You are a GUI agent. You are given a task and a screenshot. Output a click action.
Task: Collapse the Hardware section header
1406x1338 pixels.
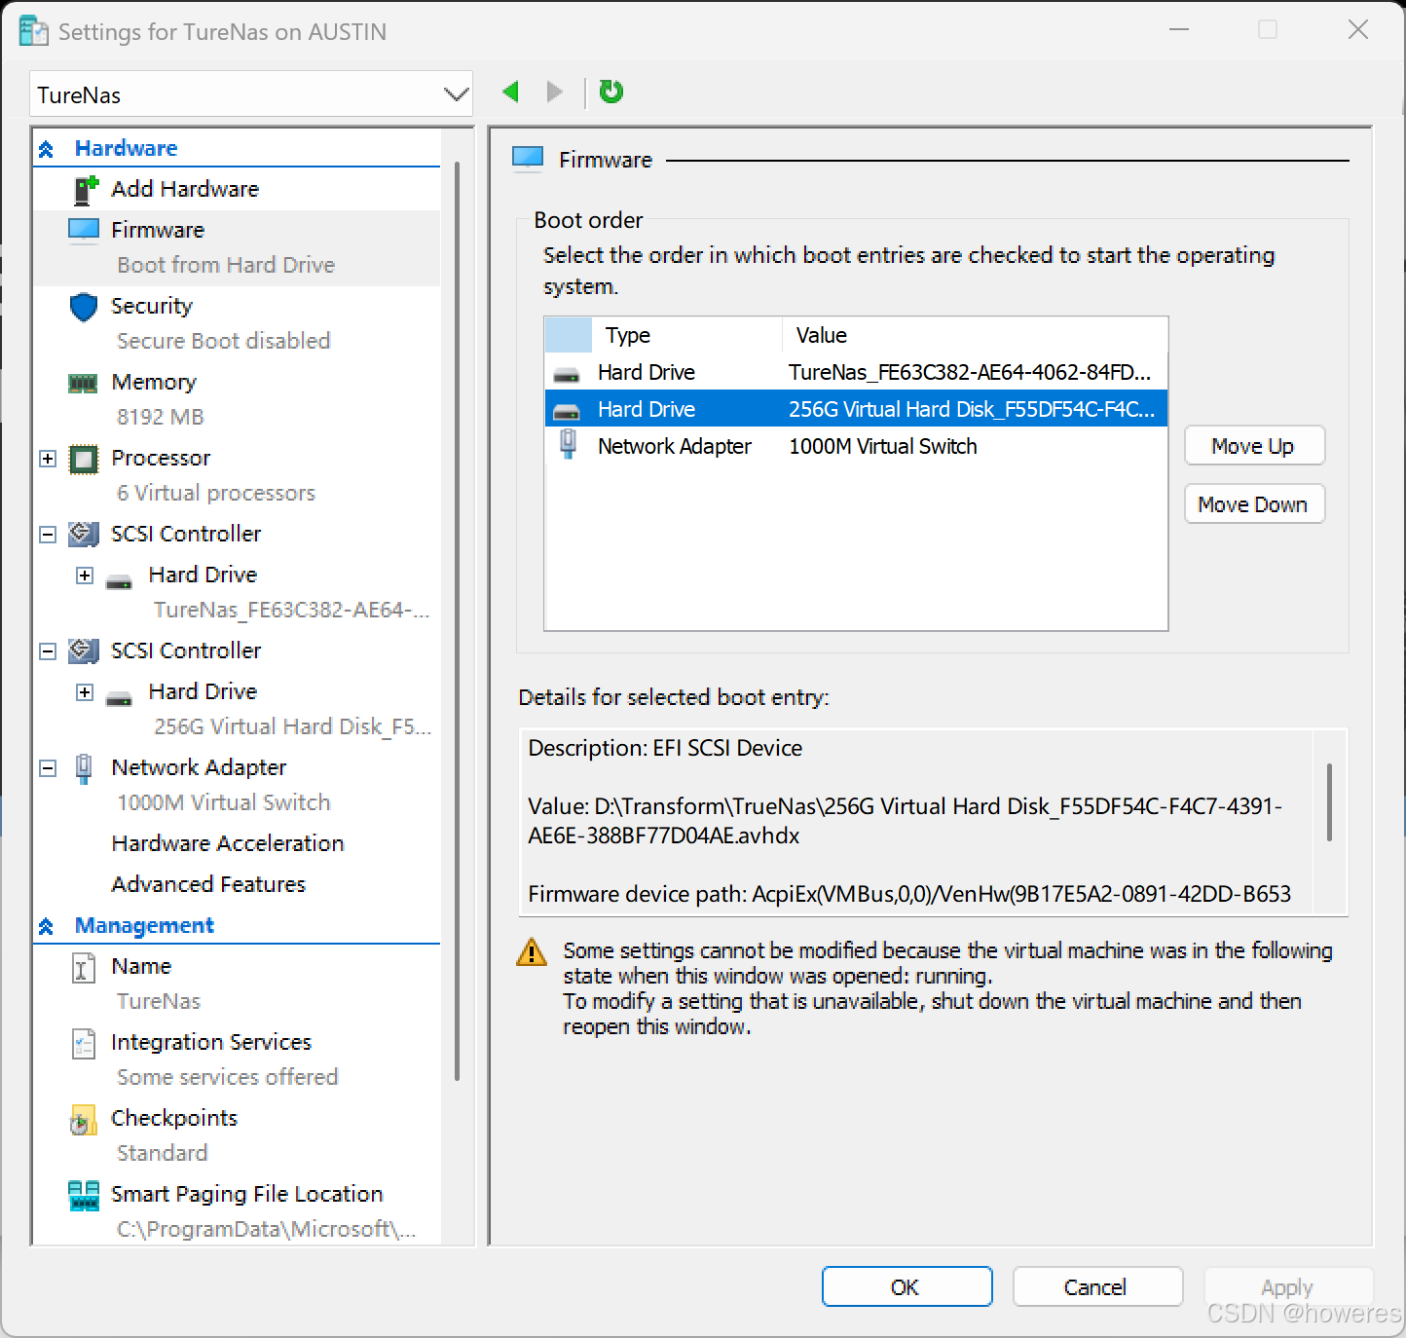[46, 149]
